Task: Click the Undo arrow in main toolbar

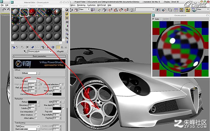Action: tap(4, 10)
